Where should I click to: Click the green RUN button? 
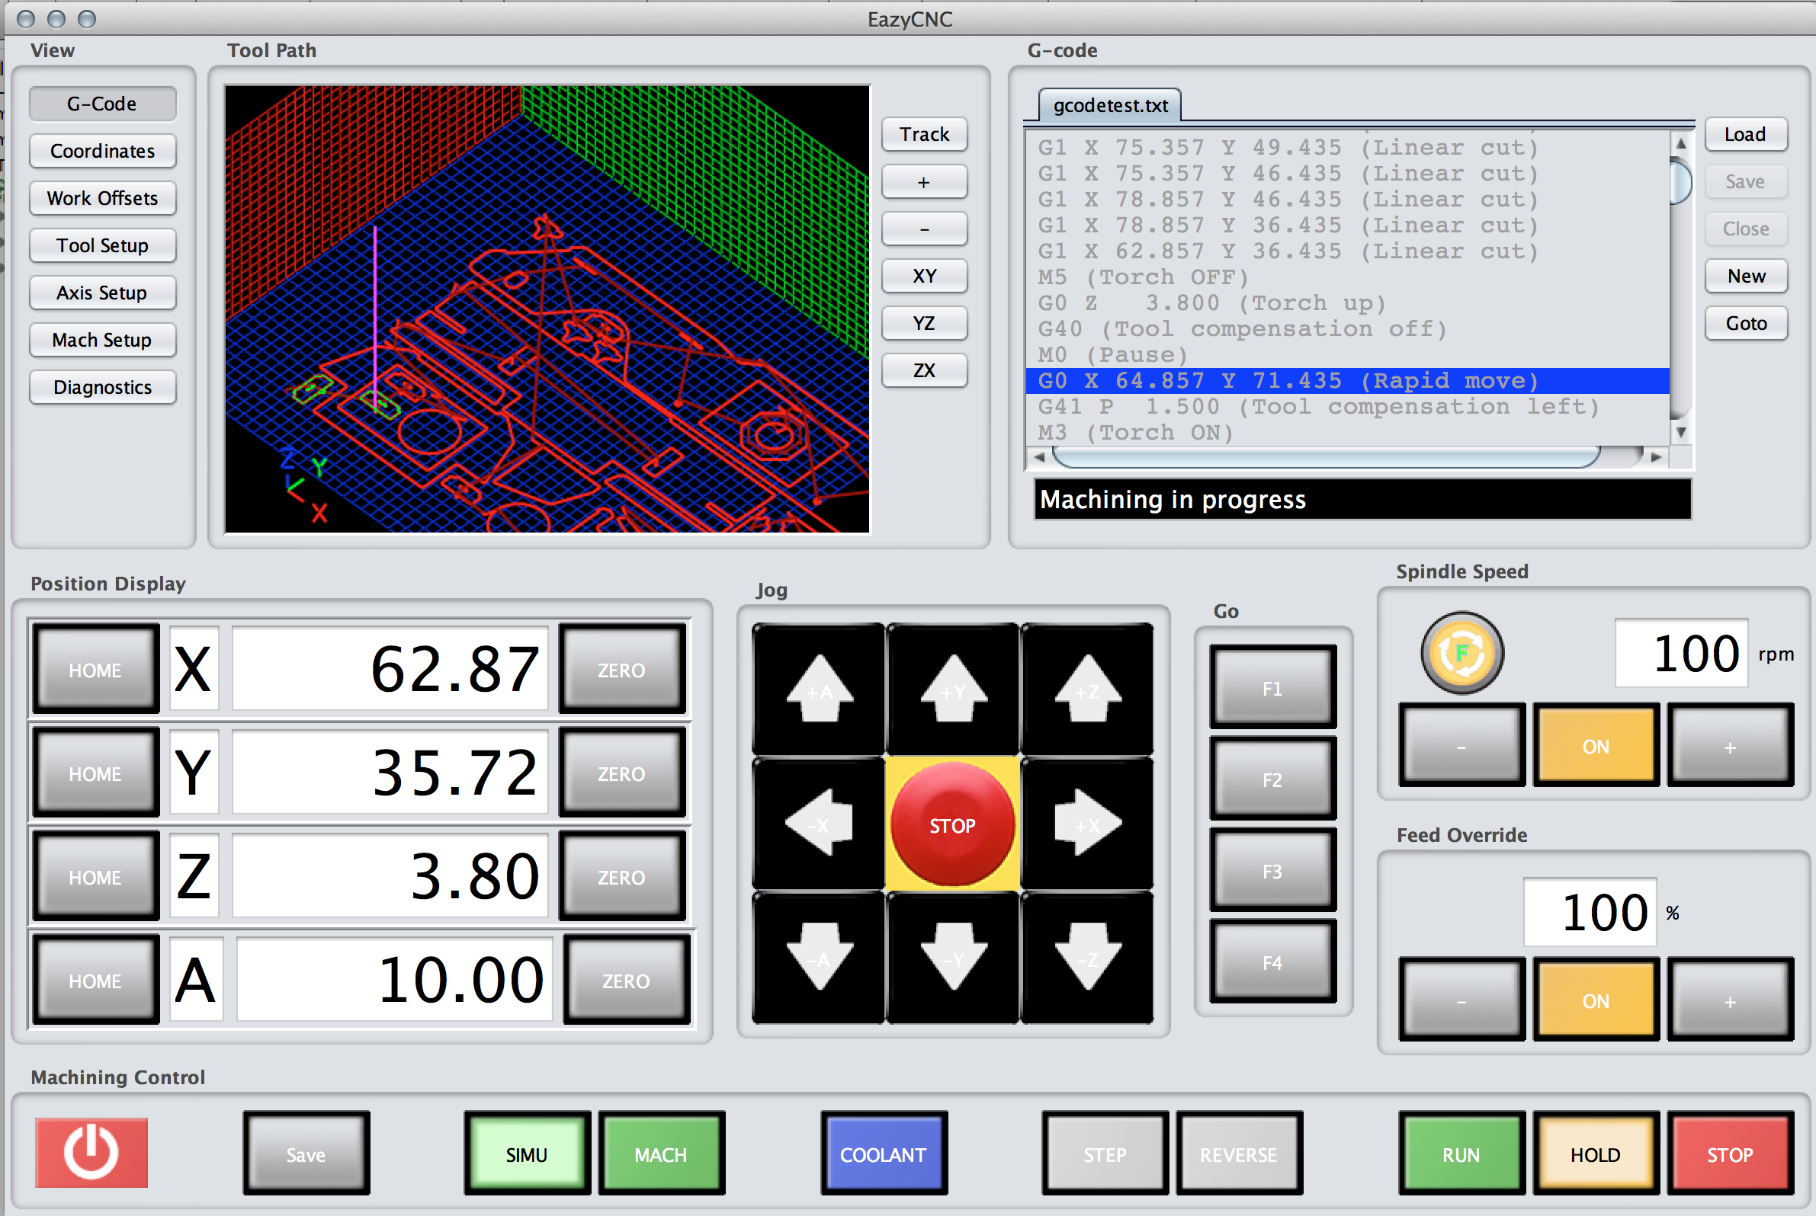1461,1154
